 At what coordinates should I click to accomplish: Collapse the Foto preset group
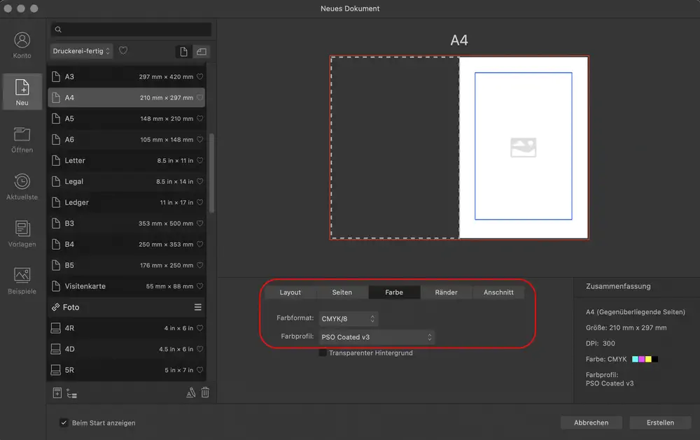(x=66, y=307)
